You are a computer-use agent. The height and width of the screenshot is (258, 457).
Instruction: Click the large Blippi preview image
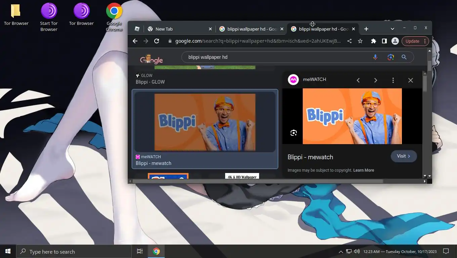352,116
